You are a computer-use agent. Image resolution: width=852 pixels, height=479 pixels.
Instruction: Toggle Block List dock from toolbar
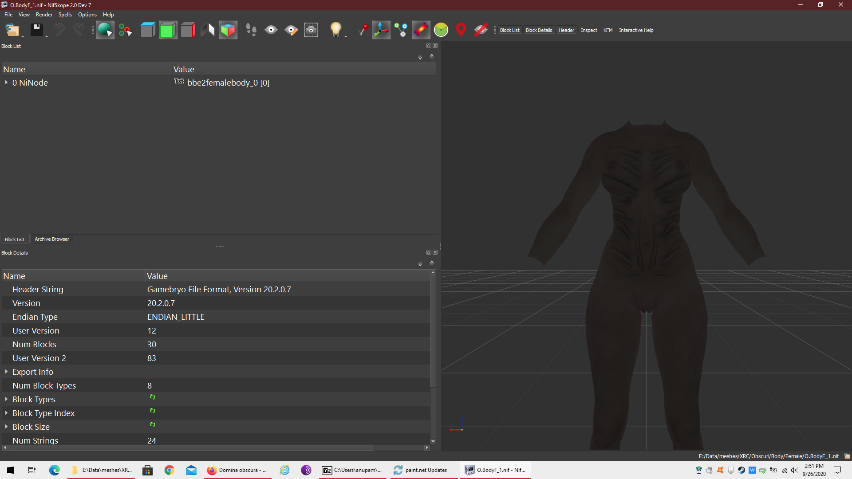509,30
